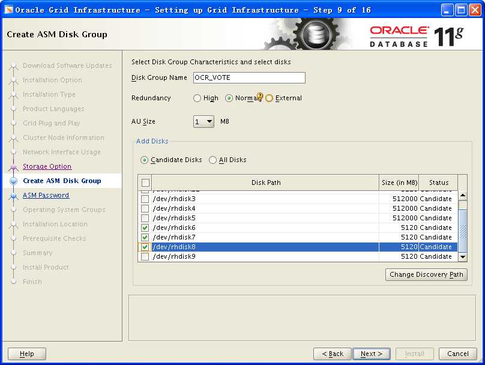Uncheck the /dev/rhdisk7 checkbox
Image resolution: width=485 pixels, height=365 pixels.
coord(145,237)
